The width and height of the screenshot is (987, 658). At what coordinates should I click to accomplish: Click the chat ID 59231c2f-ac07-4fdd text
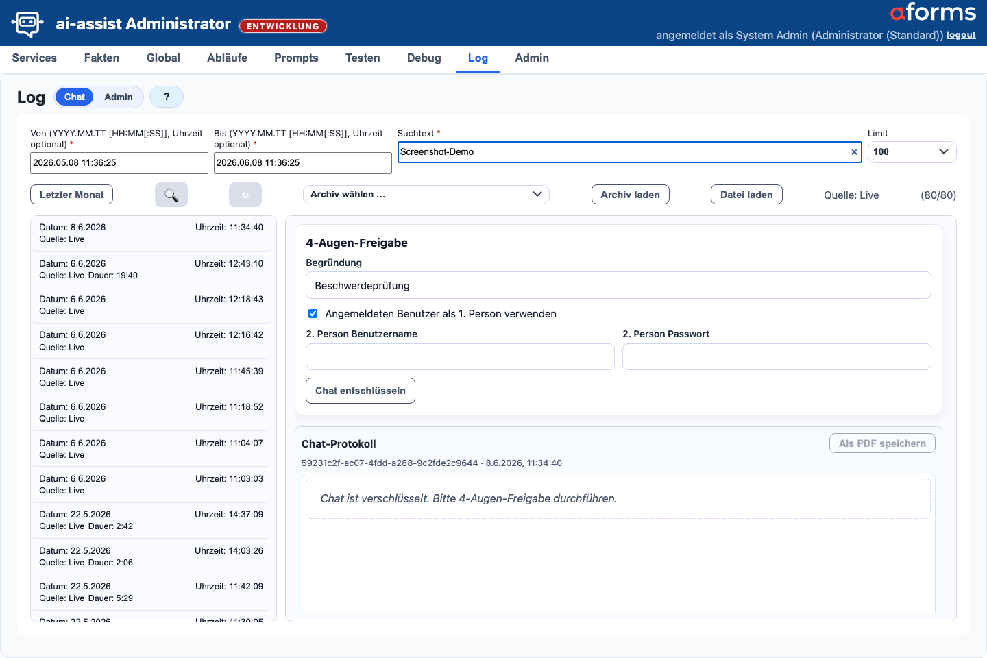(389, 463)
